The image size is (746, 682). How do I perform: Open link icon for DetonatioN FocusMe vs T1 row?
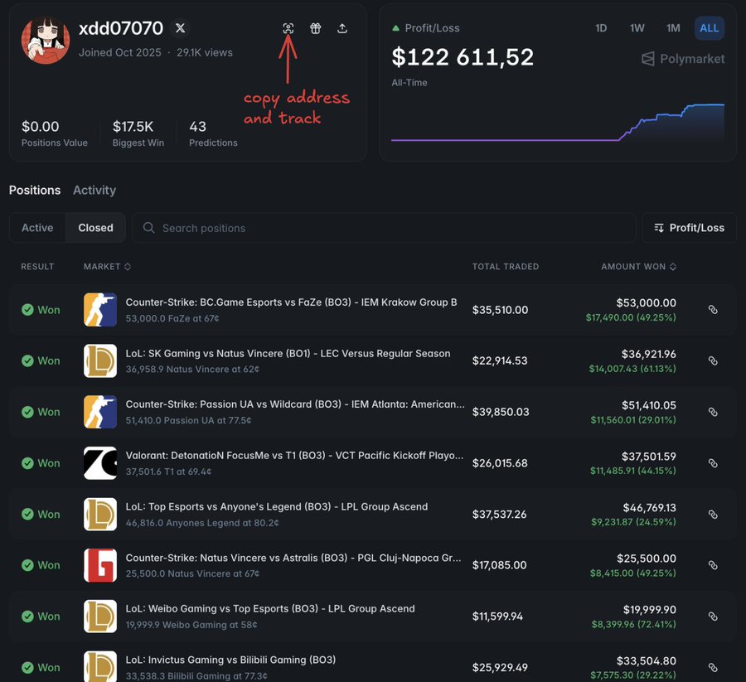(713, 463)
